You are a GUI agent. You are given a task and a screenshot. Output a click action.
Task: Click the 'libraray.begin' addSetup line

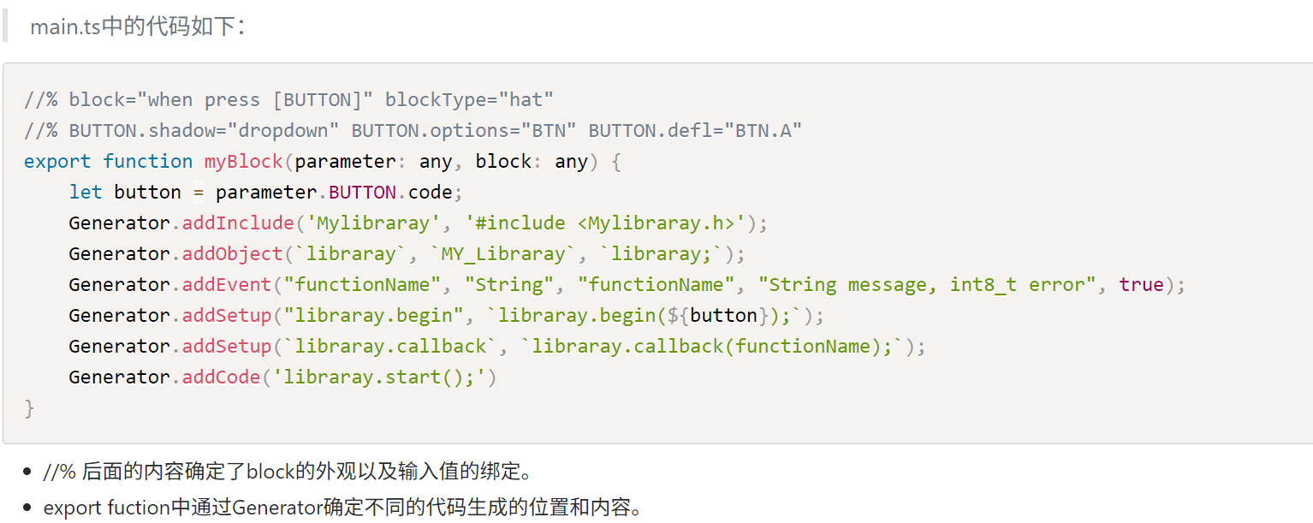click(447, 316)
